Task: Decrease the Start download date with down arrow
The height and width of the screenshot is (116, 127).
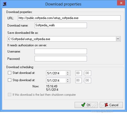Action: 68,74
